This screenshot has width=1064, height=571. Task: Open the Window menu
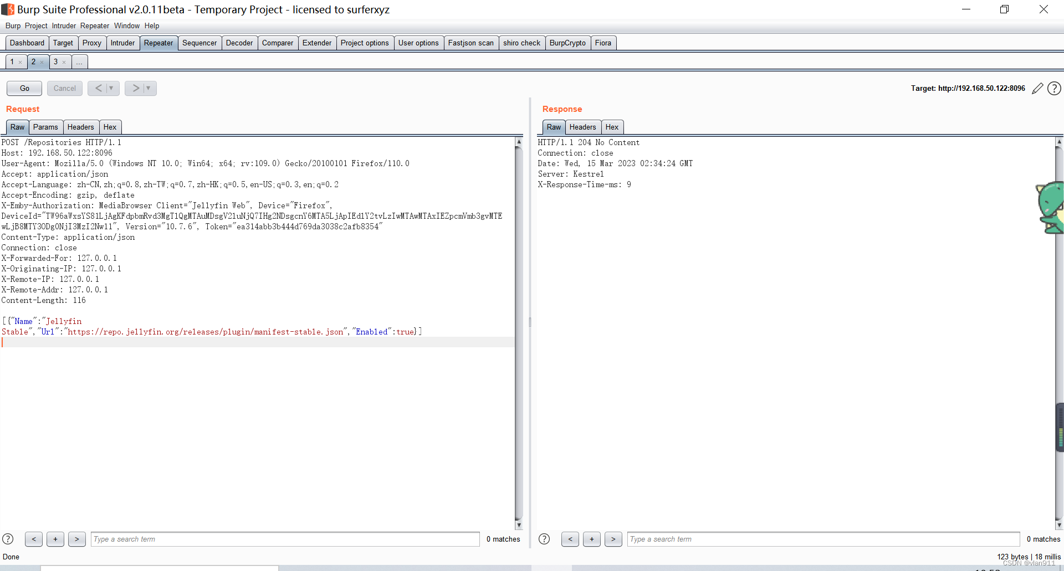[127, 26]
